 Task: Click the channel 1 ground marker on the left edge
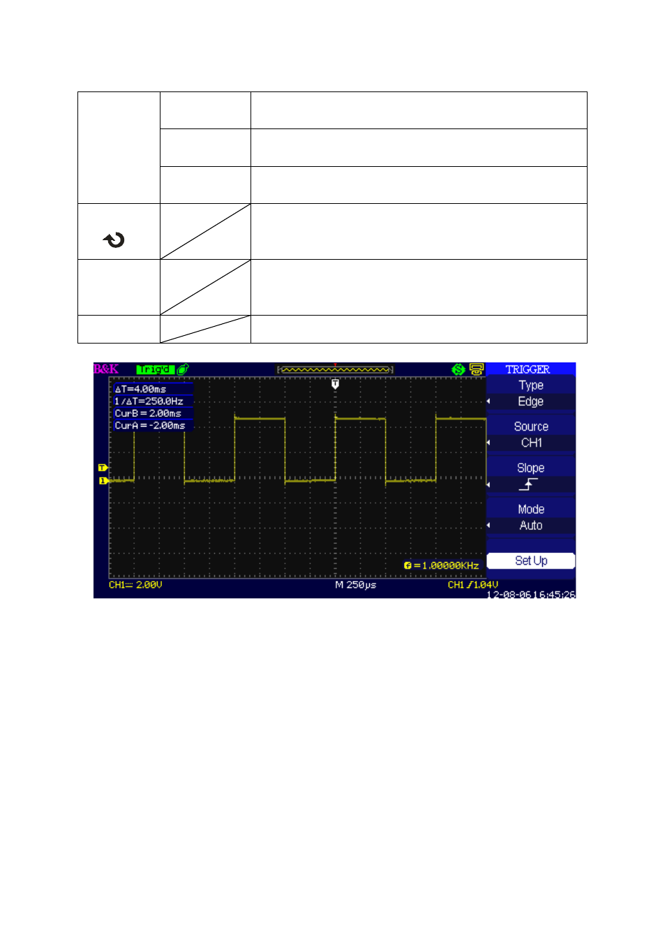[x=103, y=480]
